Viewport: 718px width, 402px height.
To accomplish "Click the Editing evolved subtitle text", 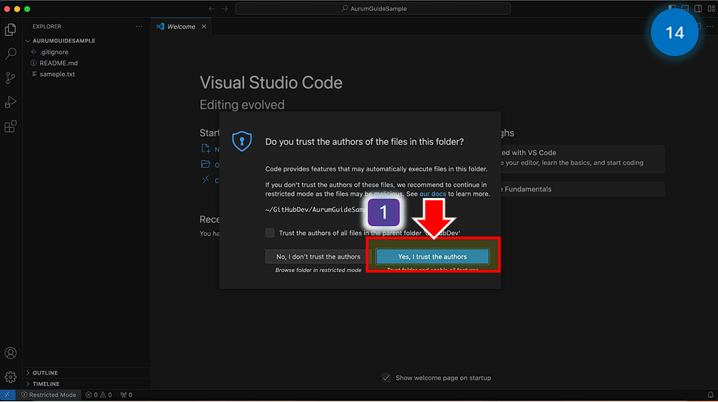I will click(x=242, y=105).
